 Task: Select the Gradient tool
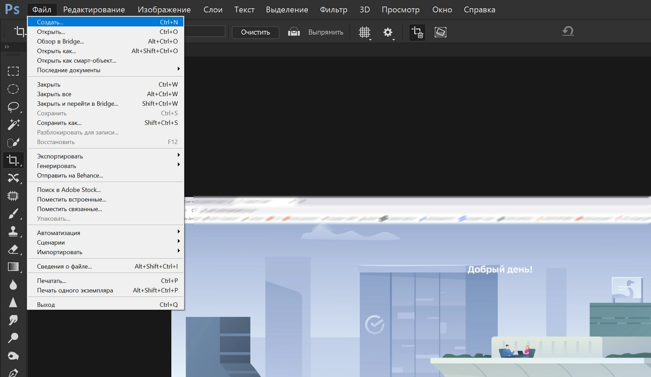[13, 267]
